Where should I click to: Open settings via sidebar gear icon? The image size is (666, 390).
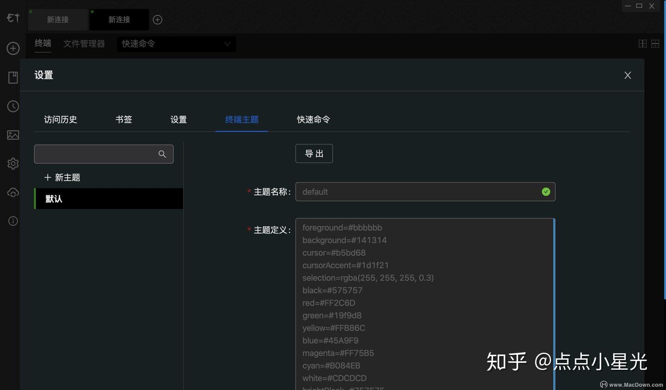13,163
